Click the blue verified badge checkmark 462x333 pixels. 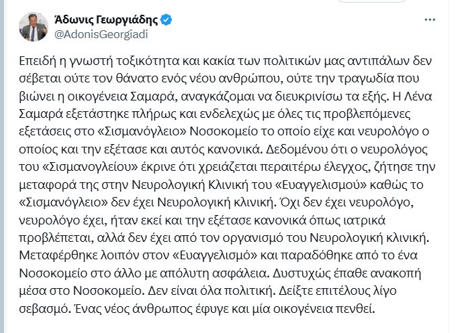pyautogui.click(x=166, y=20)
